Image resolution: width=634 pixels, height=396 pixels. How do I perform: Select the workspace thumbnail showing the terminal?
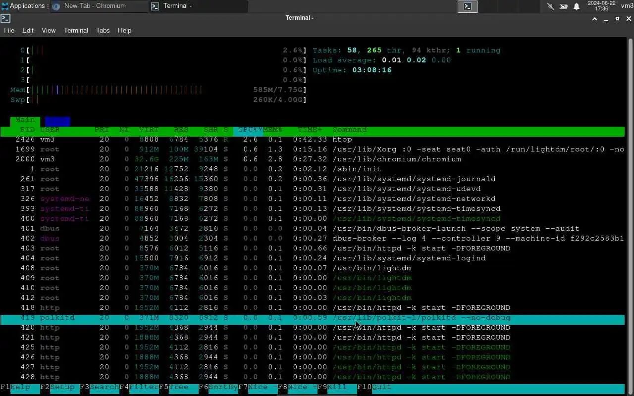tap(467, 6)
